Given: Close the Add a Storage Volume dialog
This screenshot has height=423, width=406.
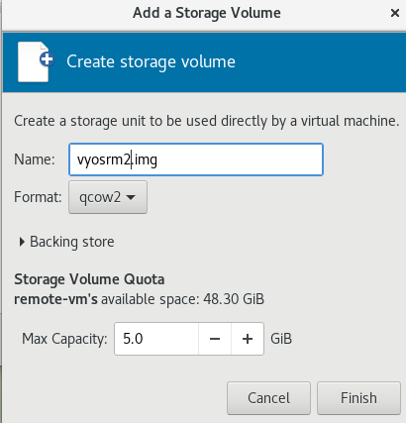Looking at the screenshot, I should 395,13.
